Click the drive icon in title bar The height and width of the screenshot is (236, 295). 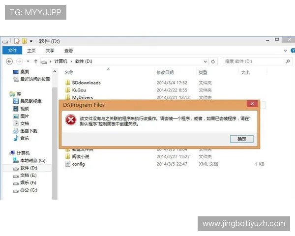tap(5, 41)
